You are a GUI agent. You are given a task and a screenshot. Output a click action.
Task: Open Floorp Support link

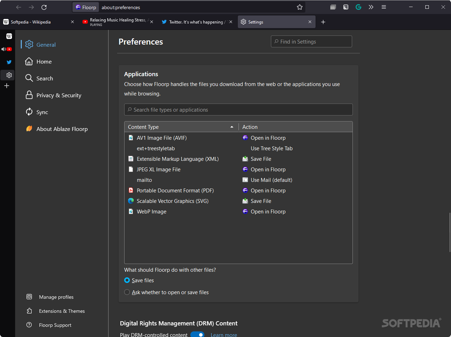point(49,325)
